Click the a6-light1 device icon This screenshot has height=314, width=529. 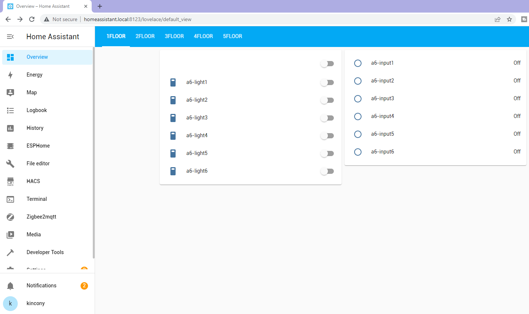pos(173,82)
